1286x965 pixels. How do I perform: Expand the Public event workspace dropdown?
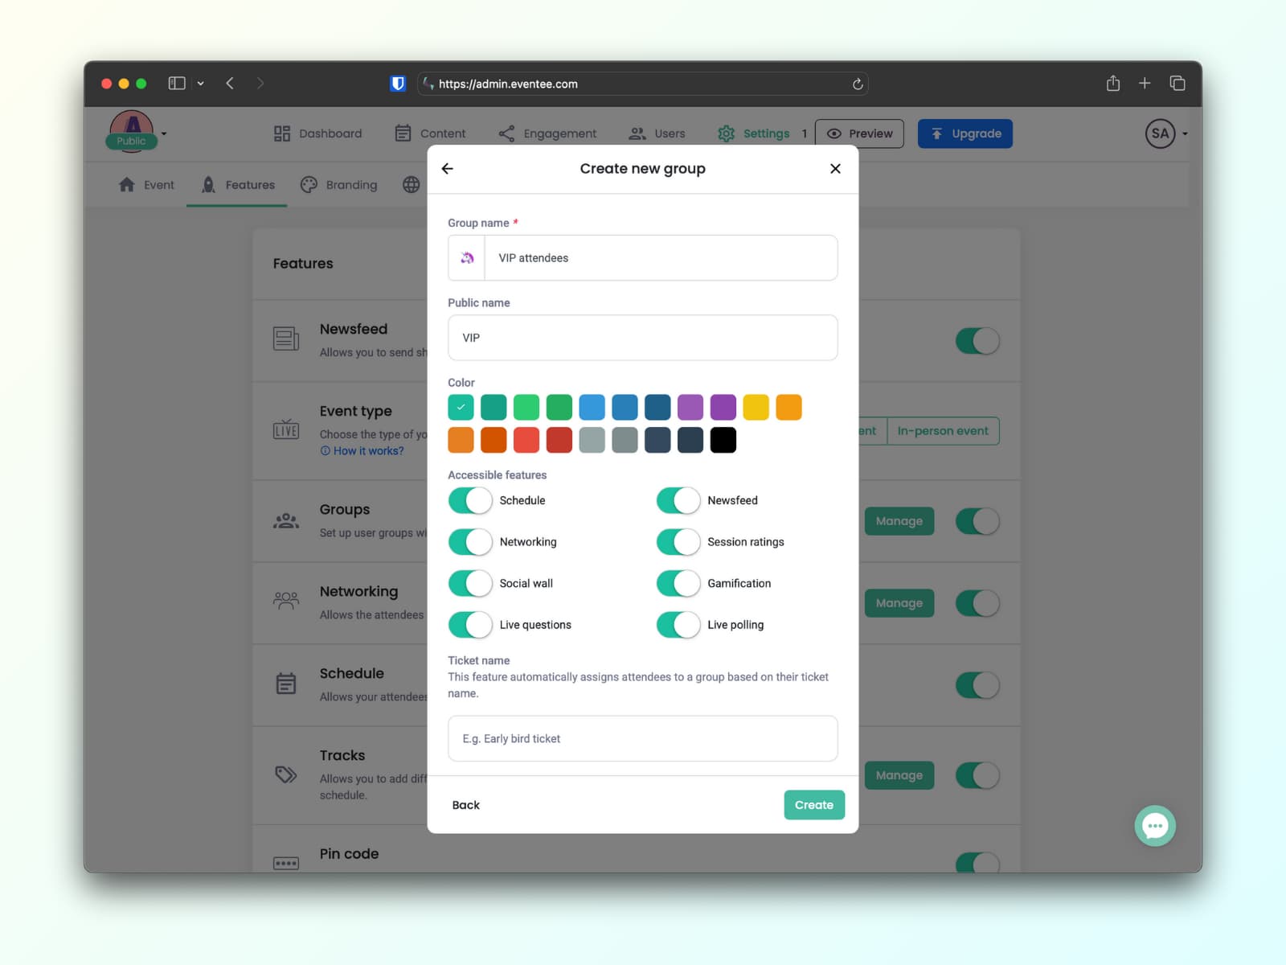coord(164,134)
